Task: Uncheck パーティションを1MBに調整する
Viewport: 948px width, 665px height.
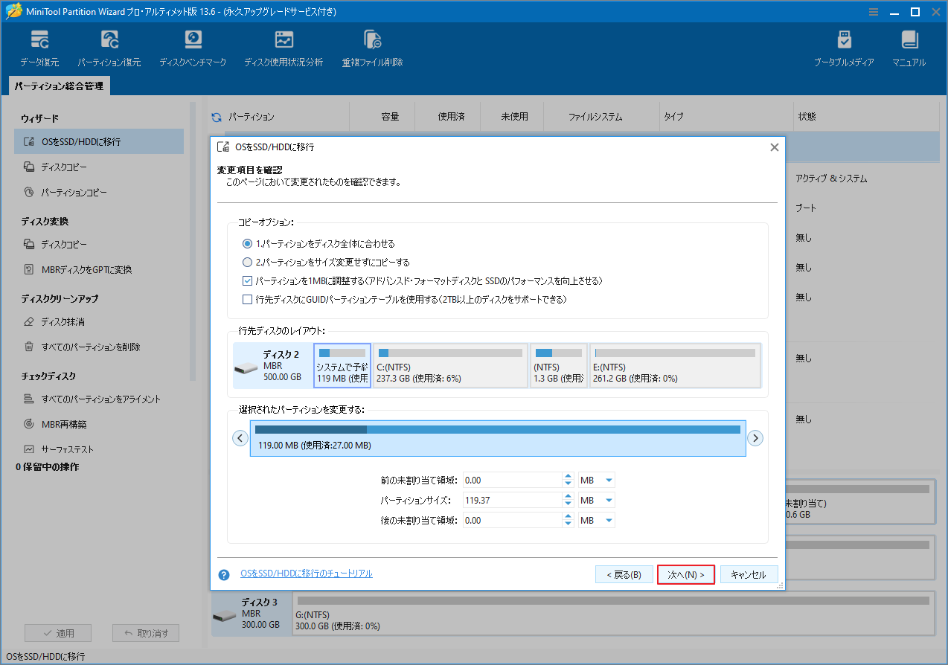Action: point(247,280)
